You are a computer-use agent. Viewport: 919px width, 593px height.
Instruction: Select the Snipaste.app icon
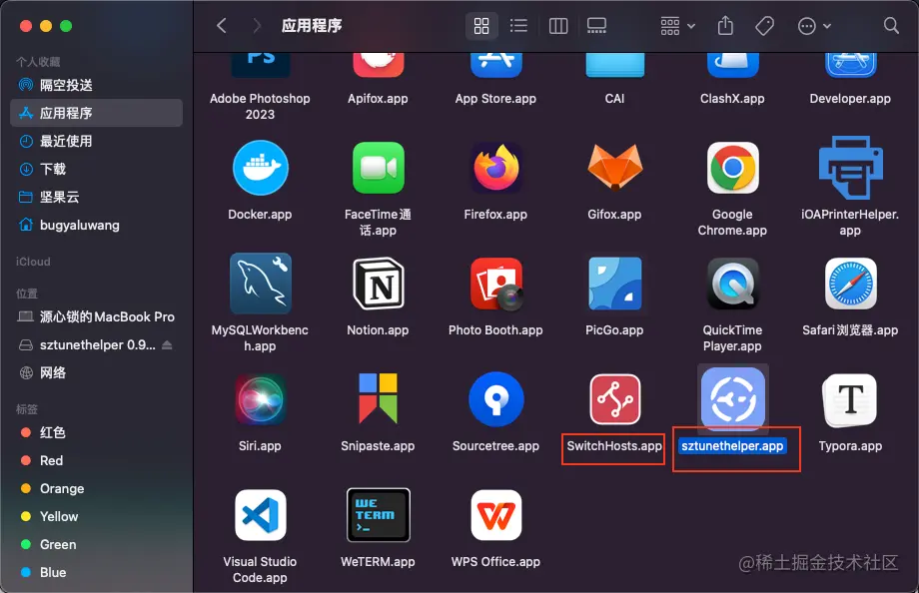click(x=378, y=399)
